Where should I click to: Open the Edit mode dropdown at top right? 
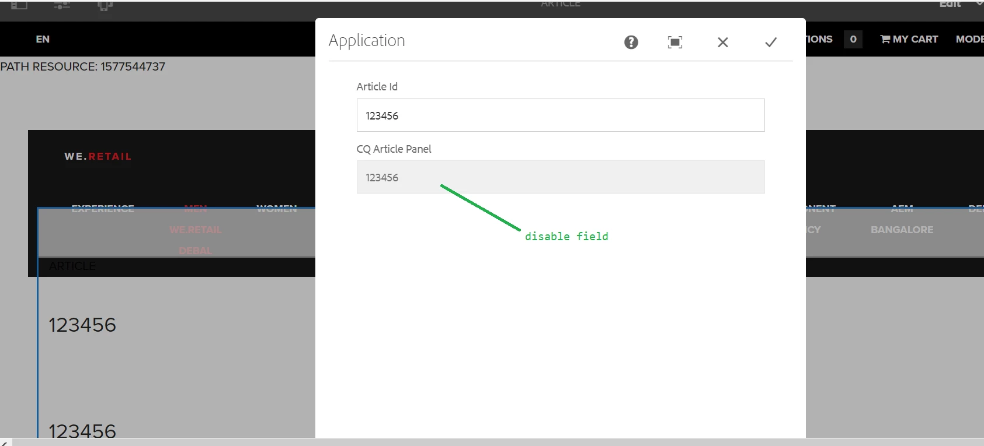[x=961, y=4]
